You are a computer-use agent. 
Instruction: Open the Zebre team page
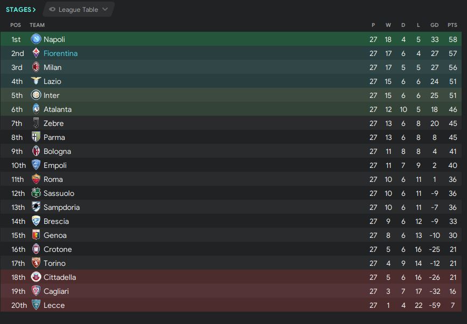coord(53,123)
